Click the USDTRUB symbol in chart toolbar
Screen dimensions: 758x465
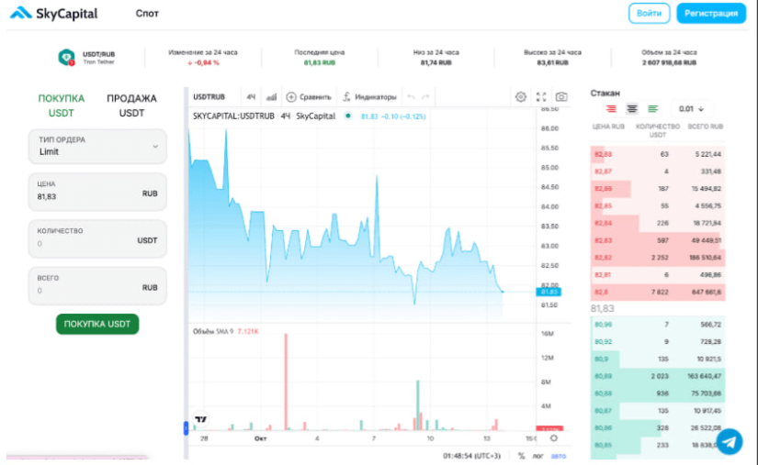tap(209, 97)
